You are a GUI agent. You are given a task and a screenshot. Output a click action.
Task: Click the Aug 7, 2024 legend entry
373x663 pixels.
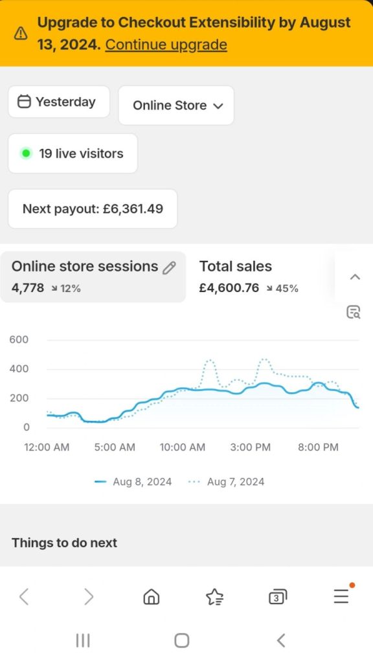[x=226, y=482]
